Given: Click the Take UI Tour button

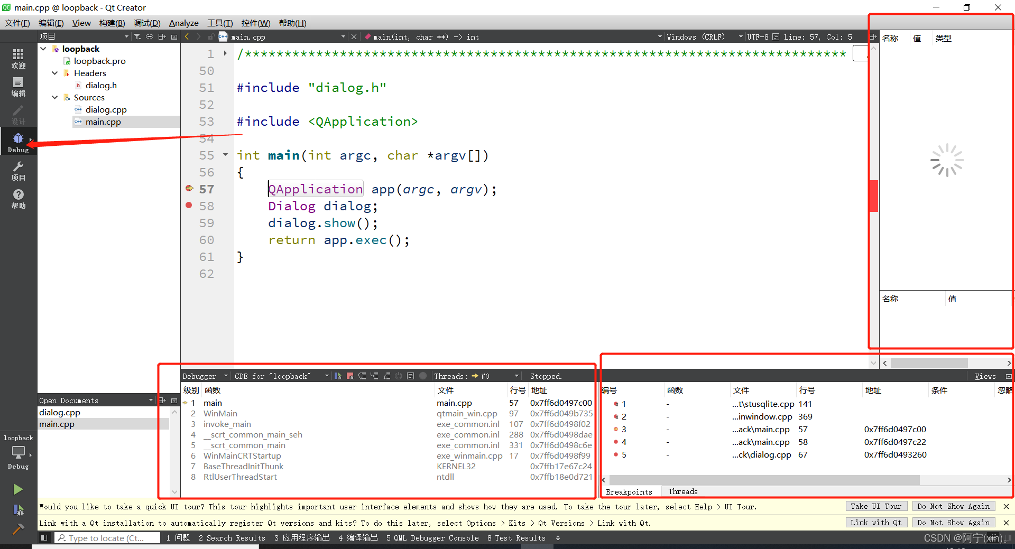Looking at the screenshot, I should pyautogui.click(x=876, y=506).
